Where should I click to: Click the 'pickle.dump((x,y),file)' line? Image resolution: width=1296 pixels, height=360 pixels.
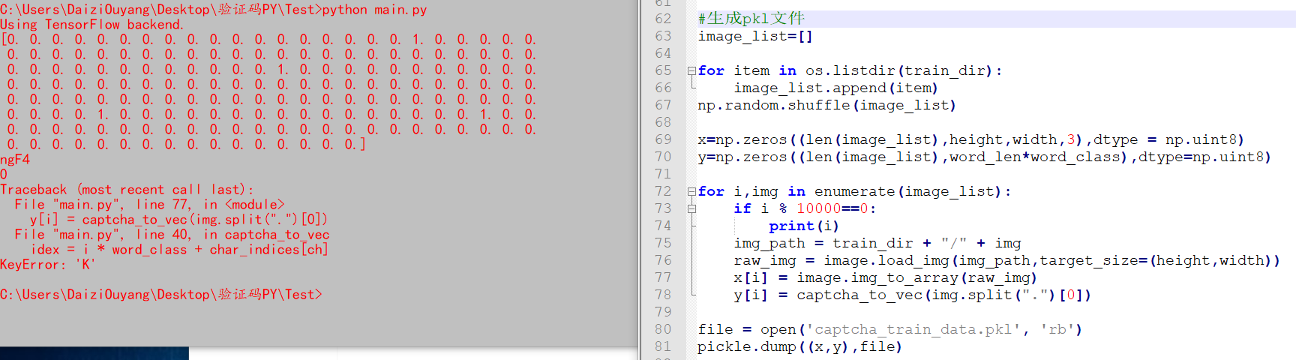pyautogui.click(x=799, y=346)
